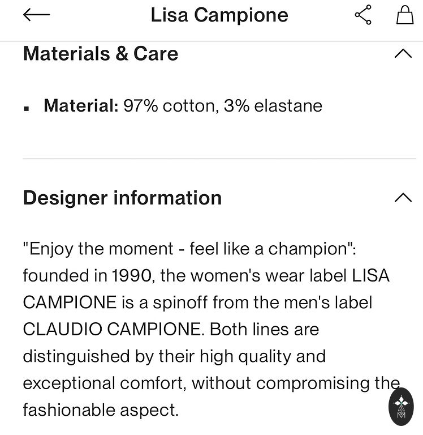Tap the back arrow icon
The height and width of the screenshot is (435, 423).
(x=37, y=15)
